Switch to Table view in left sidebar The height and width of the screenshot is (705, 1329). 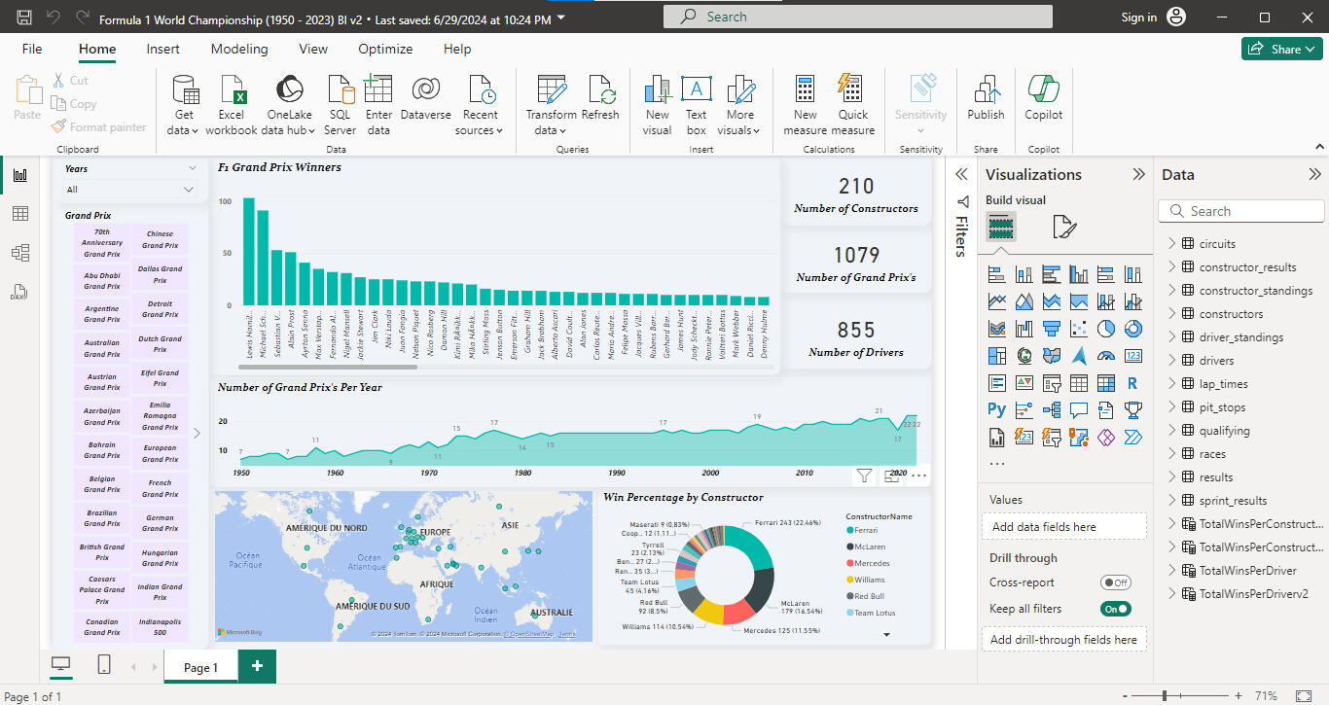19,214
